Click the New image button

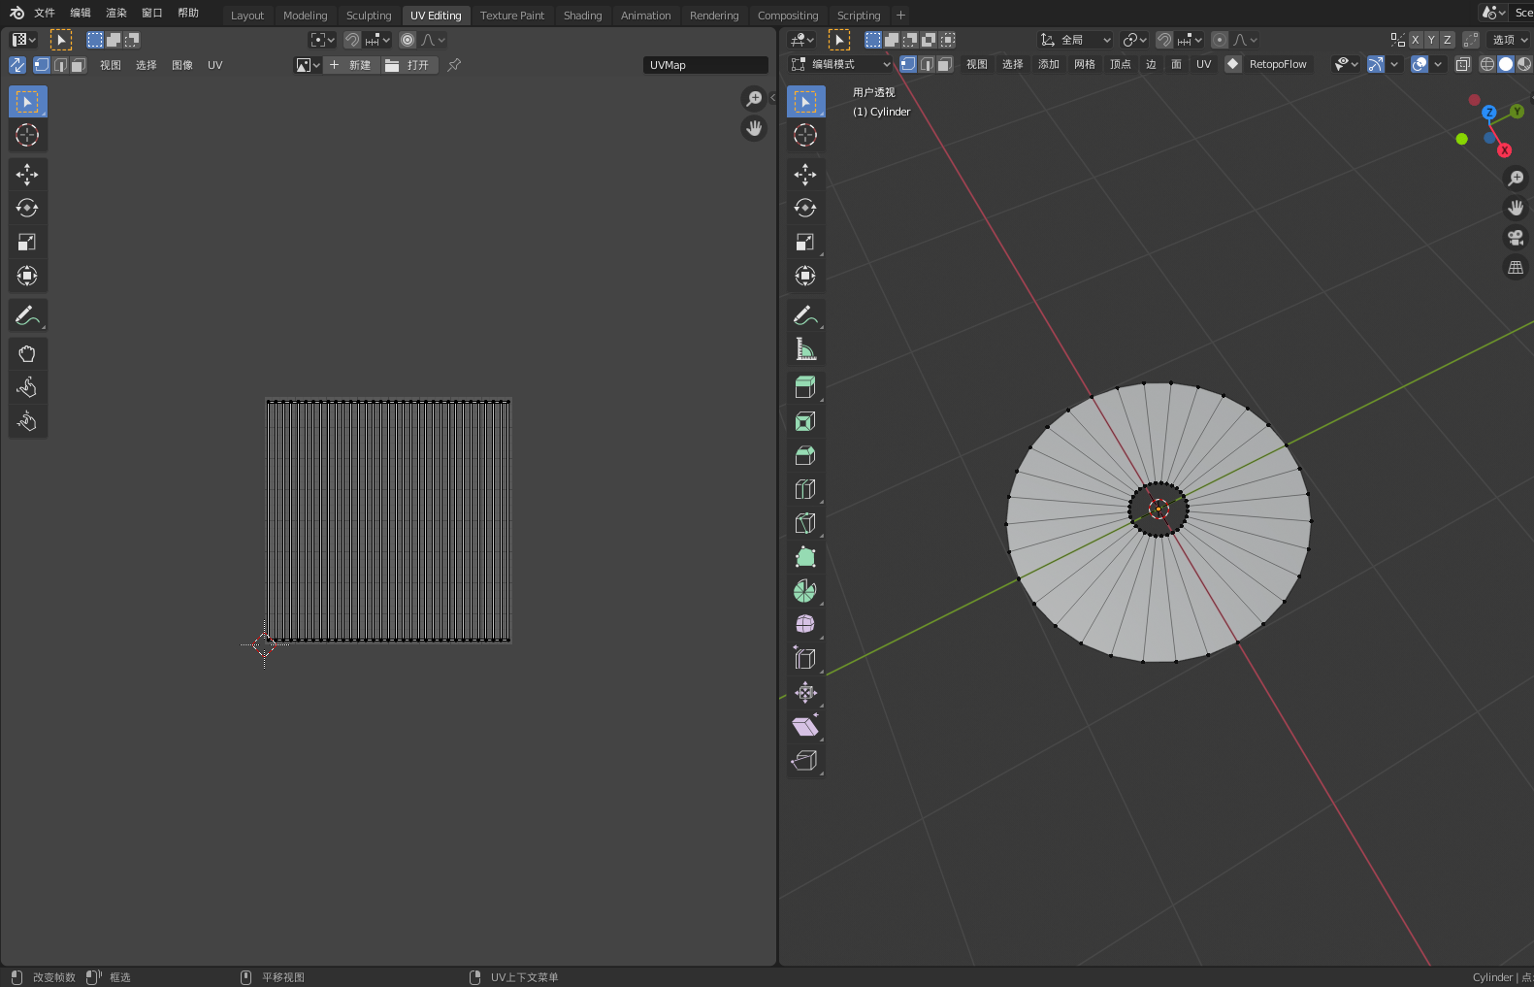pos(350,65)
